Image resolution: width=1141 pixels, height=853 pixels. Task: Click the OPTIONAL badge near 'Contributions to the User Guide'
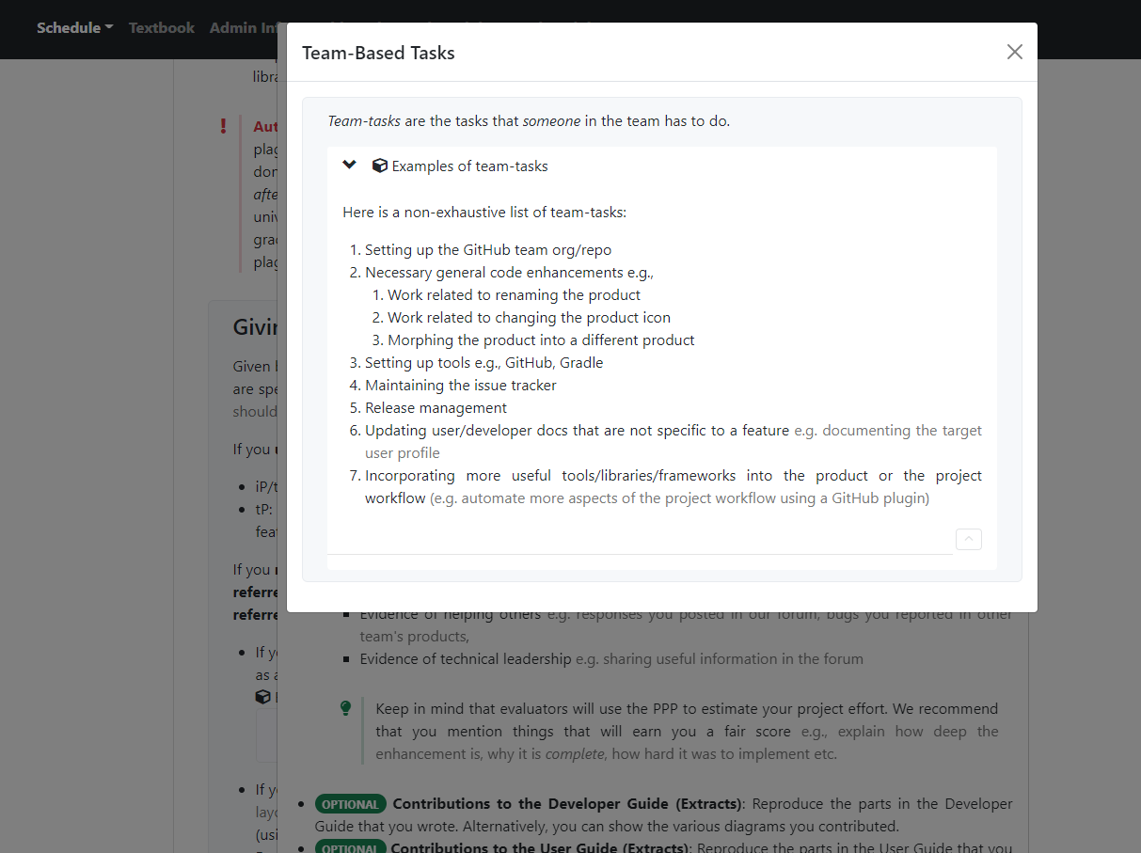(x=350, y=847)
